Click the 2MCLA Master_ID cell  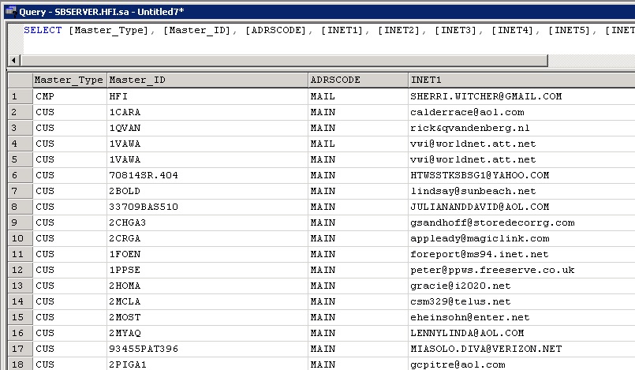[207, 301]
